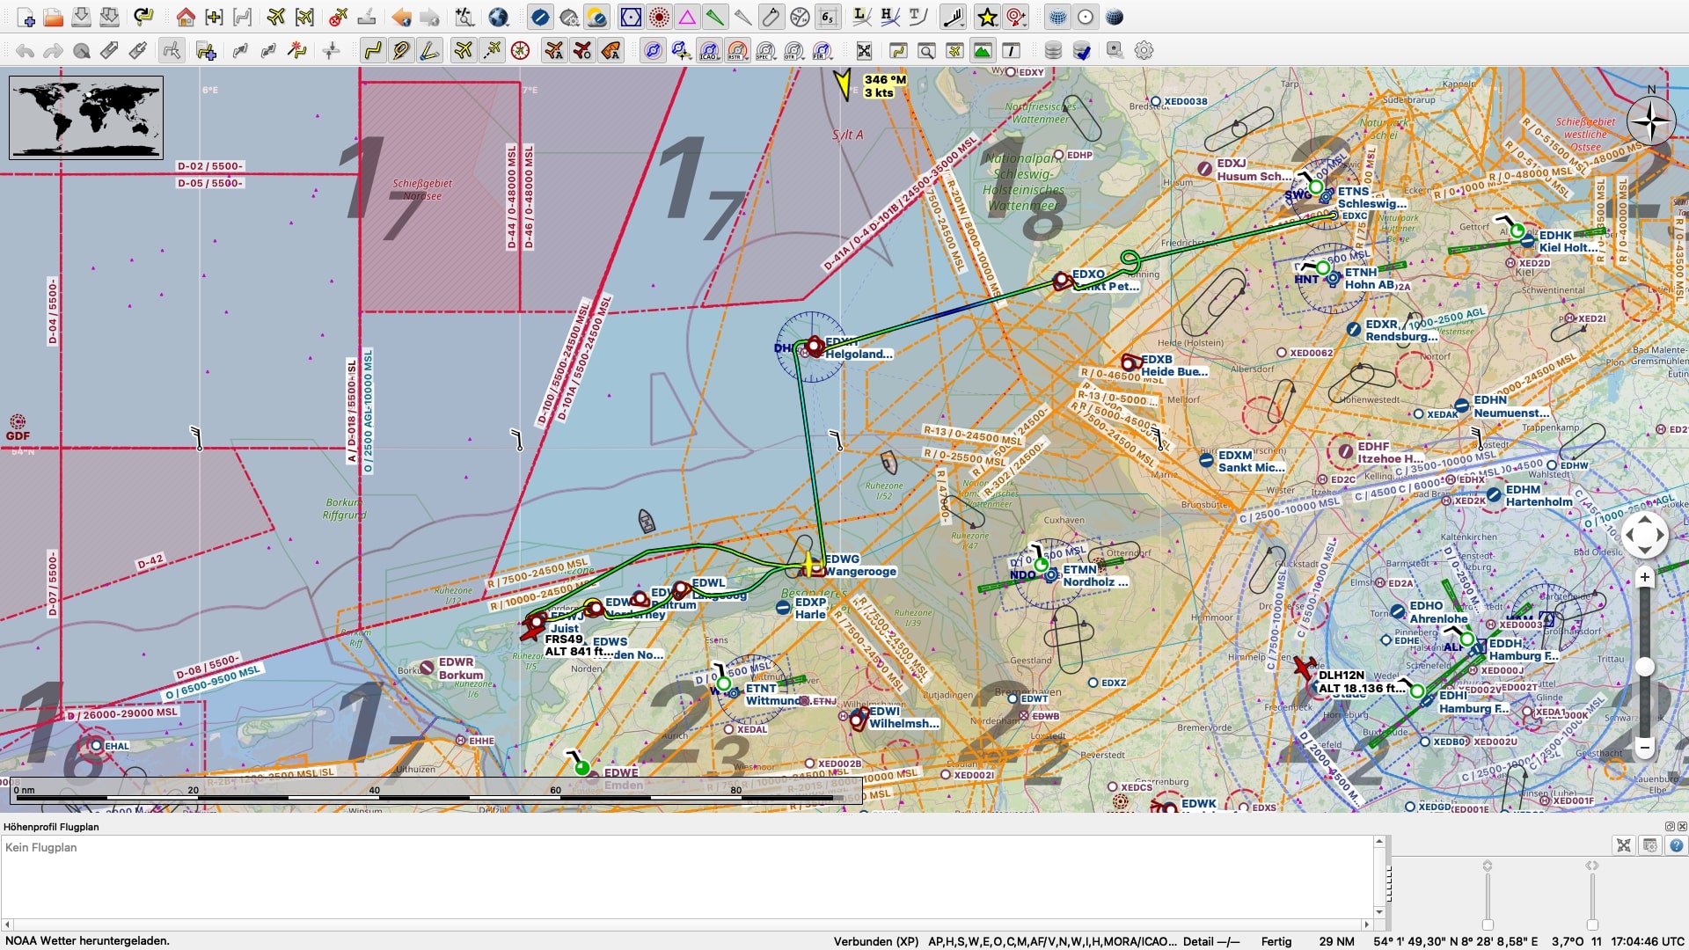Screen dimensions: 1689x950
Task: Toggle ILS feathers display
Action: click(715, 17)
